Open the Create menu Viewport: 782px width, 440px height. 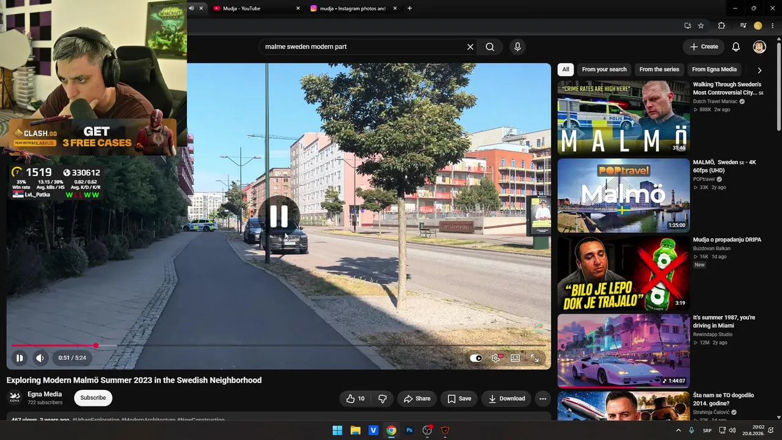click(x=704, y=47)
